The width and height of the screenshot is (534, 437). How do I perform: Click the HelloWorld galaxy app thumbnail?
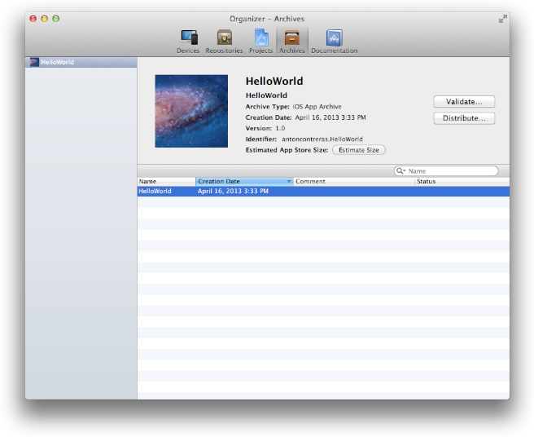click(191, 111)
